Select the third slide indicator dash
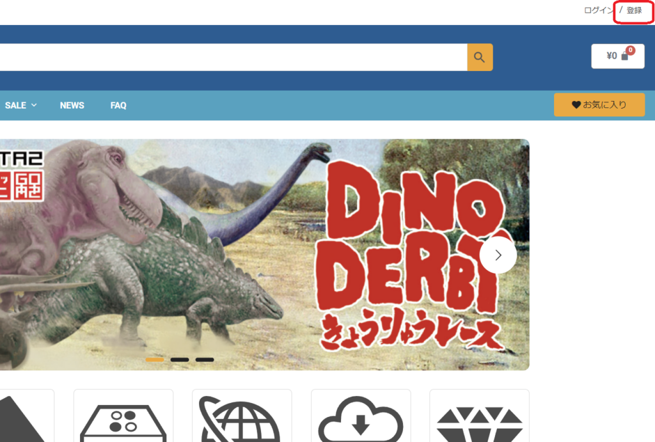 click(x=205, y=359)
